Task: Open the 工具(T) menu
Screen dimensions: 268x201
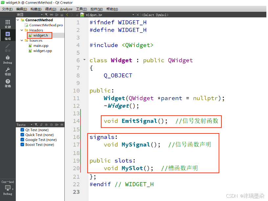Action: (81, 9)
